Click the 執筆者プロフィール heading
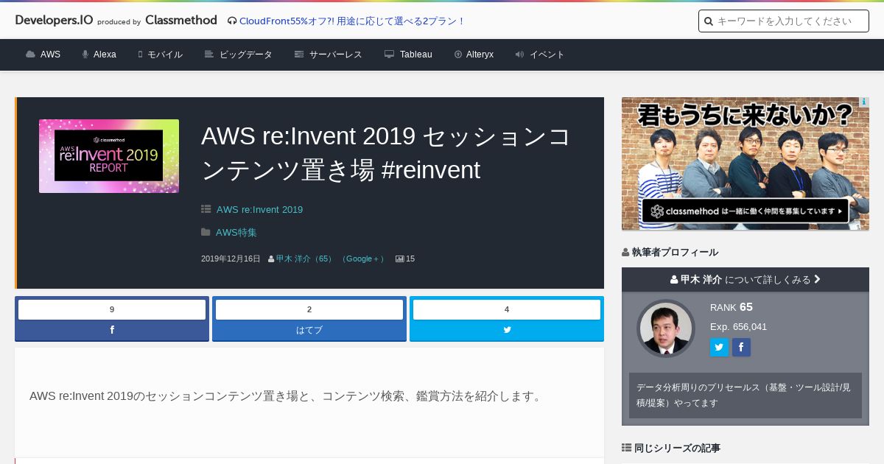 tap(675, 252)
